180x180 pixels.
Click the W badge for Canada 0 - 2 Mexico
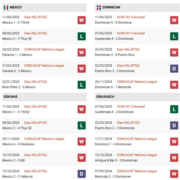(81, 68)
